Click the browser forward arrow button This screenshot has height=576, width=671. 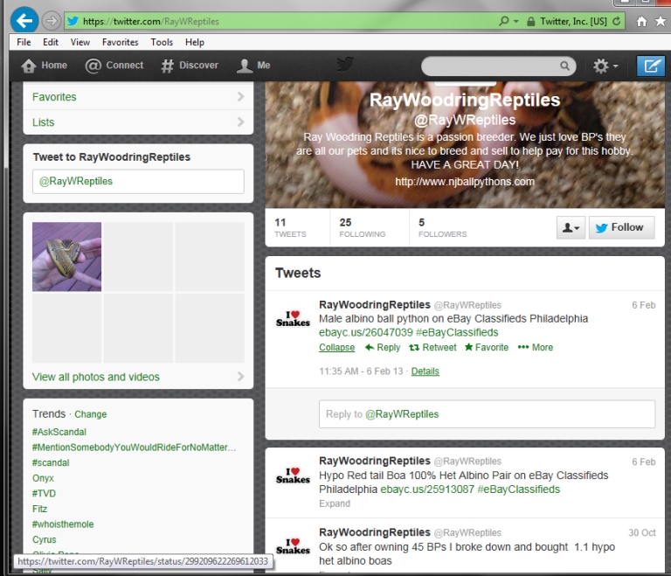pos(52,21)
